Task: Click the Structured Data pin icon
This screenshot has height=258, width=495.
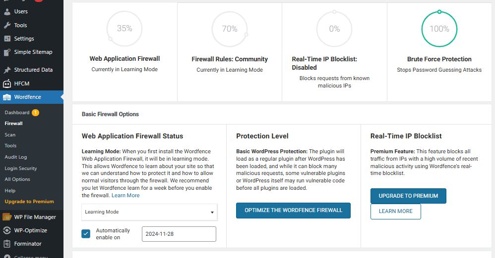Action: 7,70
